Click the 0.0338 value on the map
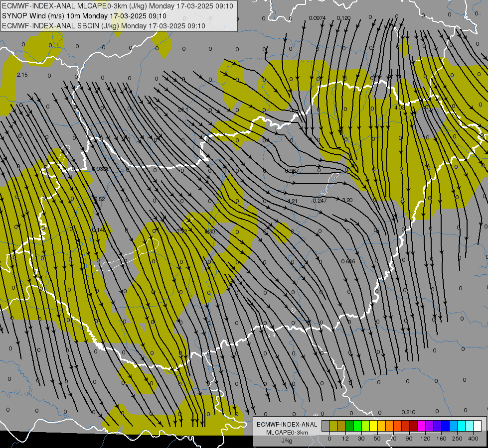This screenshot has width=488, height=448. [100, 169]
